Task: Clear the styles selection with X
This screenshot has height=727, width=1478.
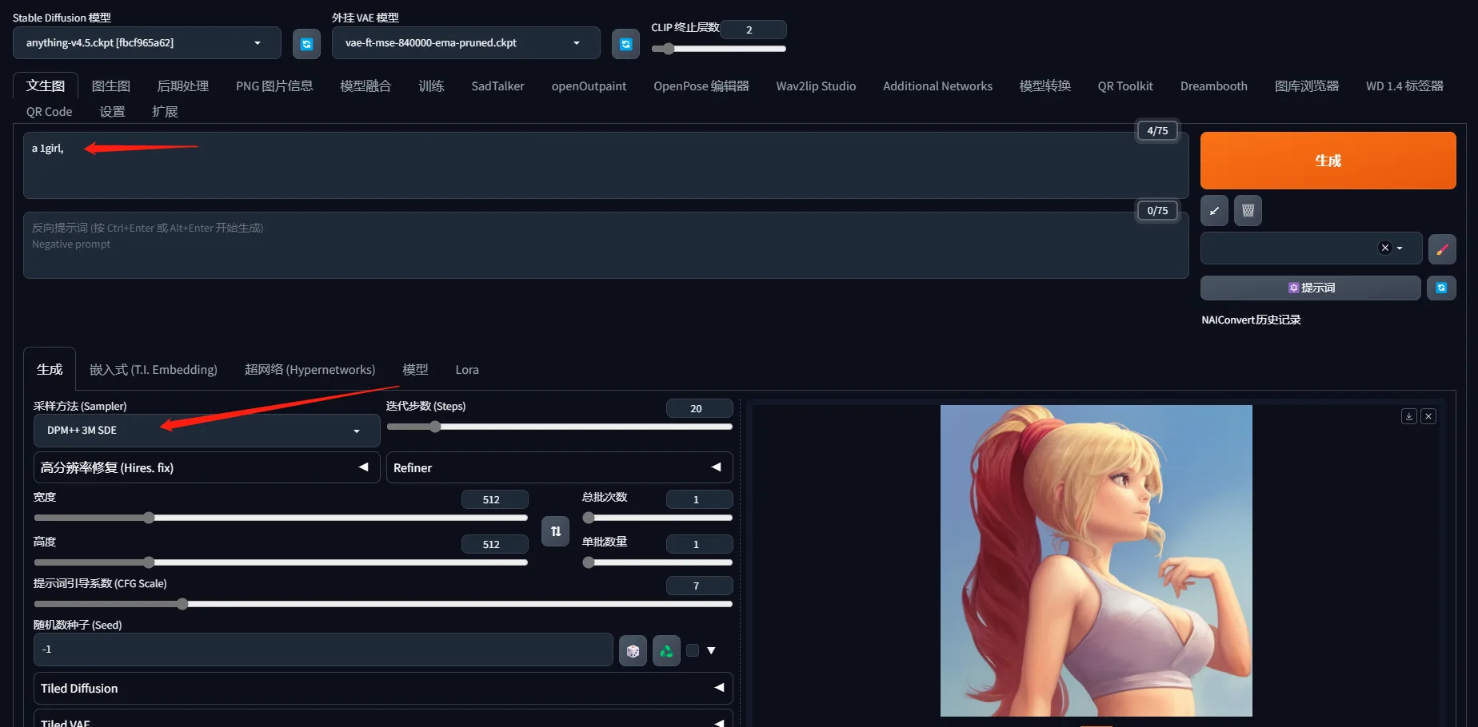Action: (1385, 248)
